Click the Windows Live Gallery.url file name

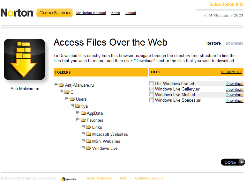[x=178, y=89]
